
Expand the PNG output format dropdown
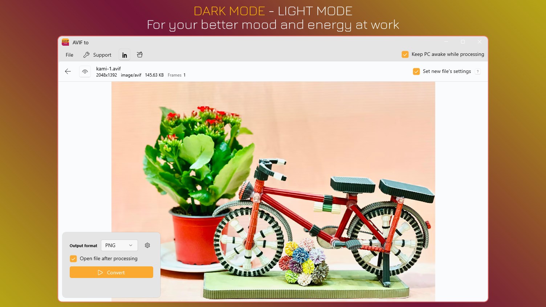(x=119, y=245)
